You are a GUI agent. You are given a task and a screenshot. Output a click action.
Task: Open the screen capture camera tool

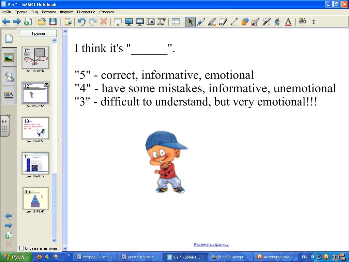coord(151,21)
